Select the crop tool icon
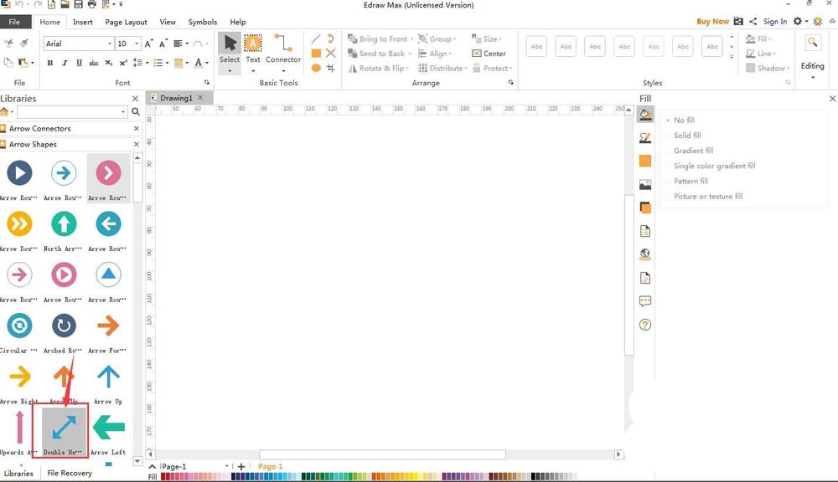This screenshot has height=482, width=838. (331, 68)
